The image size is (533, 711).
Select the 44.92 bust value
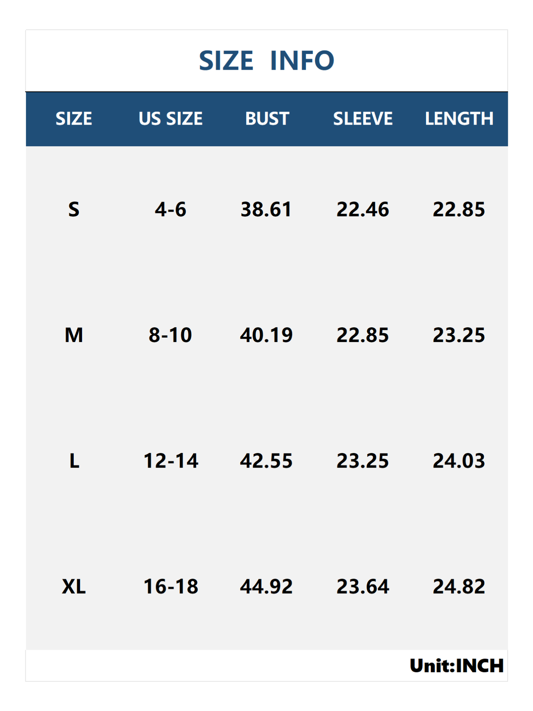(266, 586)
